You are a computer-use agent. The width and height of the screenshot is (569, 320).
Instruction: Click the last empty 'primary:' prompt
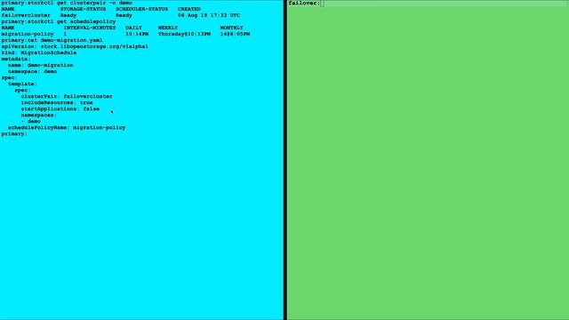click(x=14, y=133)
